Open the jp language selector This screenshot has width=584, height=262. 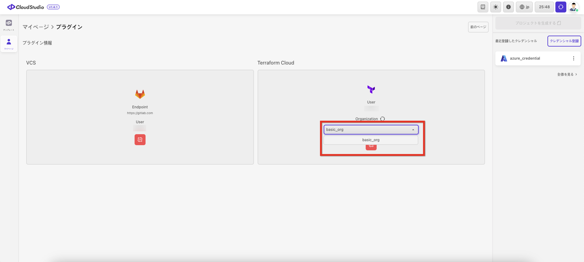524,7
